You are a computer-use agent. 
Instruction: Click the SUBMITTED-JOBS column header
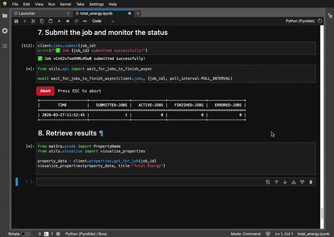coord(111,105)
